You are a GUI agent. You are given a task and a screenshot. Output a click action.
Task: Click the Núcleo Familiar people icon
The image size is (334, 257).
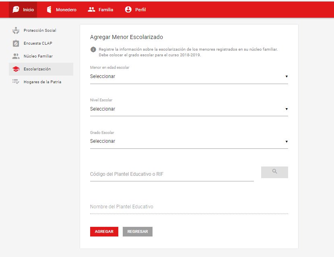pyautogui.click(x=16, y=56)
